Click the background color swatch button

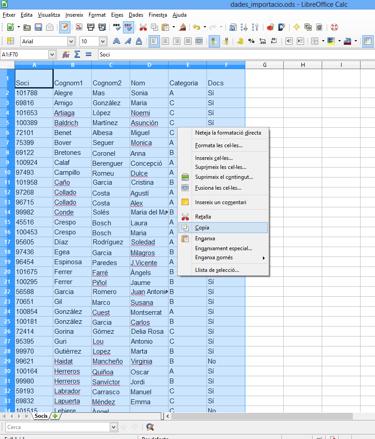(331, 41)
